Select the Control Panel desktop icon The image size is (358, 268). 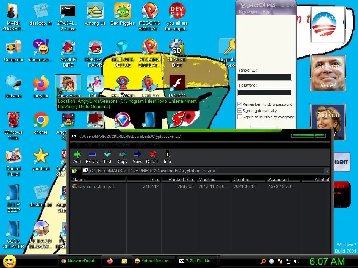pos(14,162)
